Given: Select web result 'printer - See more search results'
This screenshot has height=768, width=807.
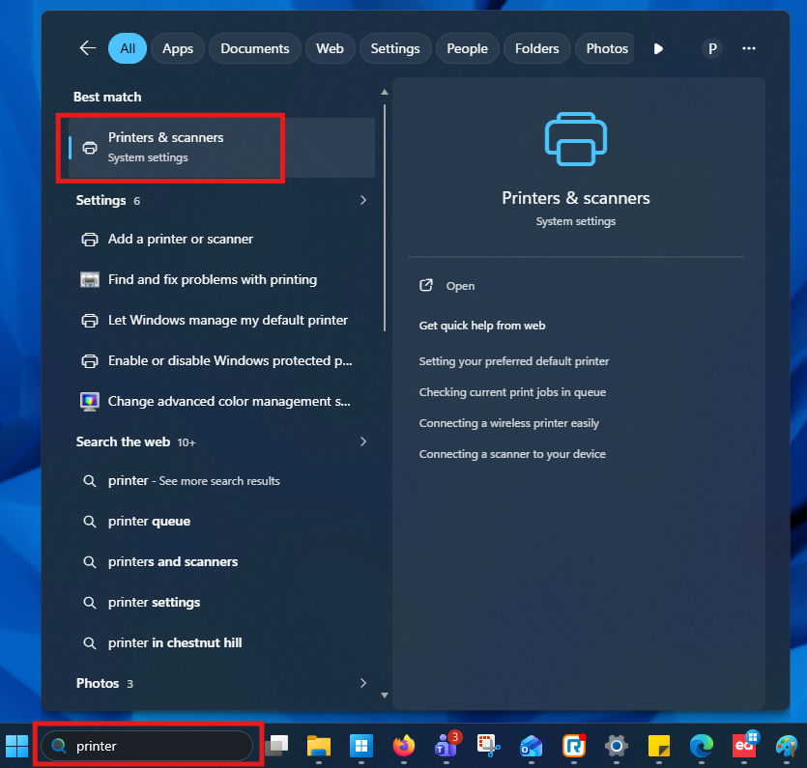Looking at the screenshot, I should (x=221, y=481).
